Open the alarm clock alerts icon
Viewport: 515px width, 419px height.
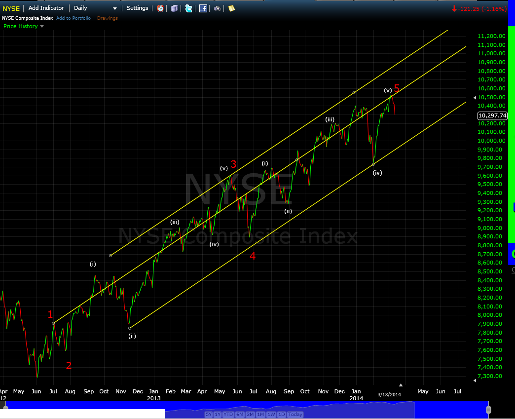coord(160,8)
